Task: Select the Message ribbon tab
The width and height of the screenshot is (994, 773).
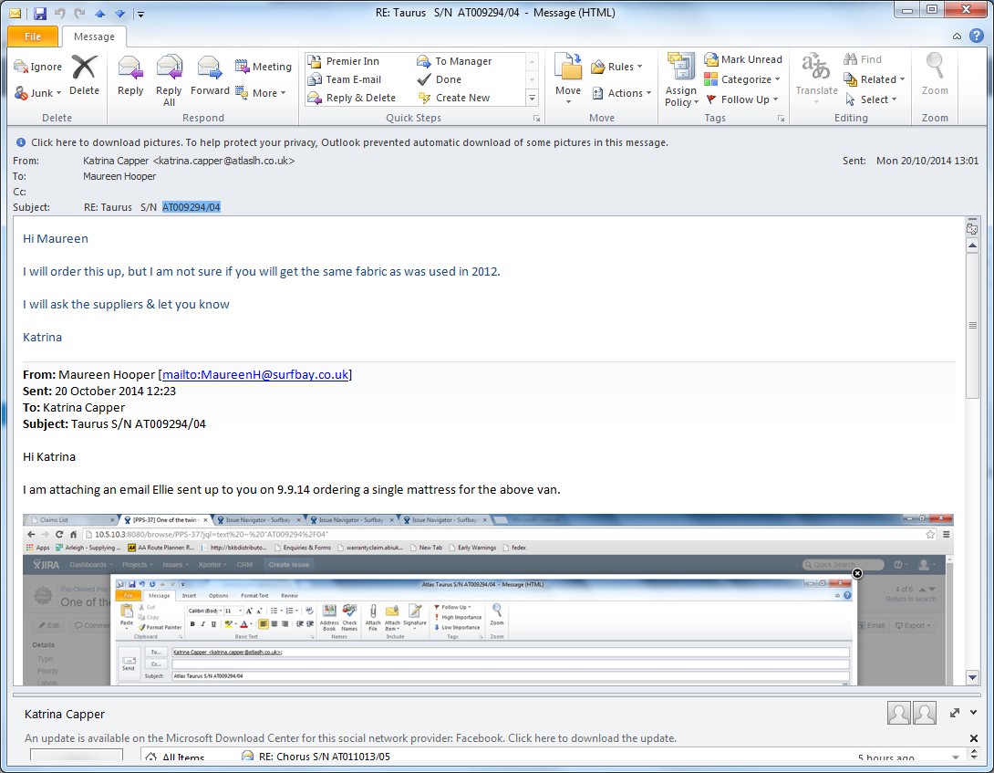Action: 94,37
